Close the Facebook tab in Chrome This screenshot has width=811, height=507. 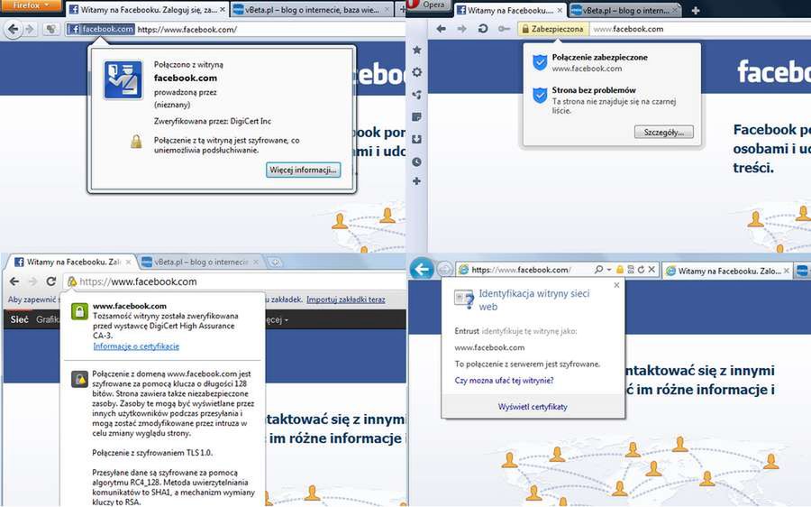click(x=128, y=262)
